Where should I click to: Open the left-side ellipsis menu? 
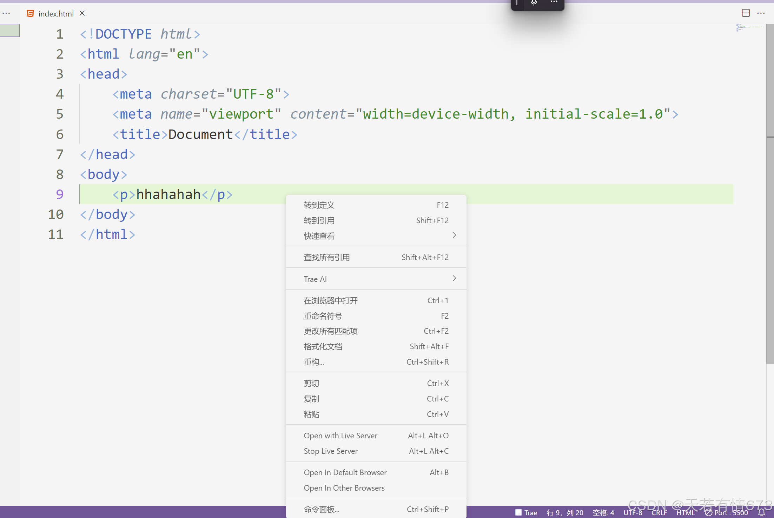click(x=6, y=13)
